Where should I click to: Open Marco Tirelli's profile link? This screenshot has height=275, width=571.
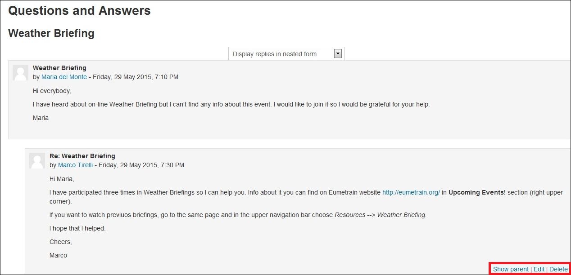(75, 165)
